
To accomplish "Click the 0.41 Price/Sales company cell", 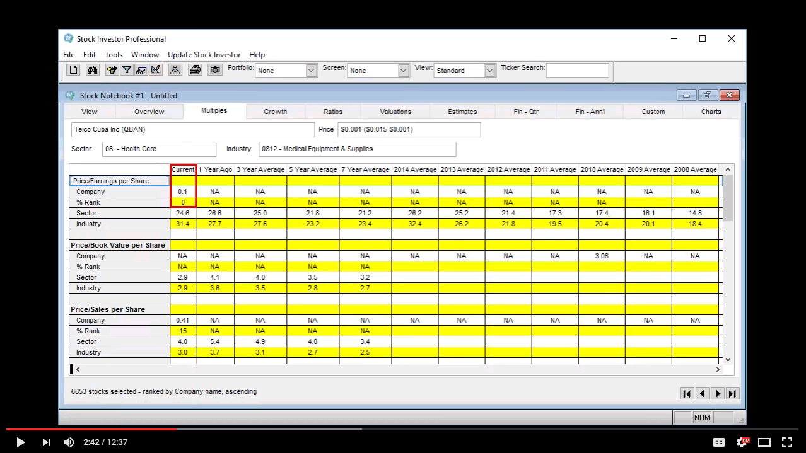I will (183, 320).
